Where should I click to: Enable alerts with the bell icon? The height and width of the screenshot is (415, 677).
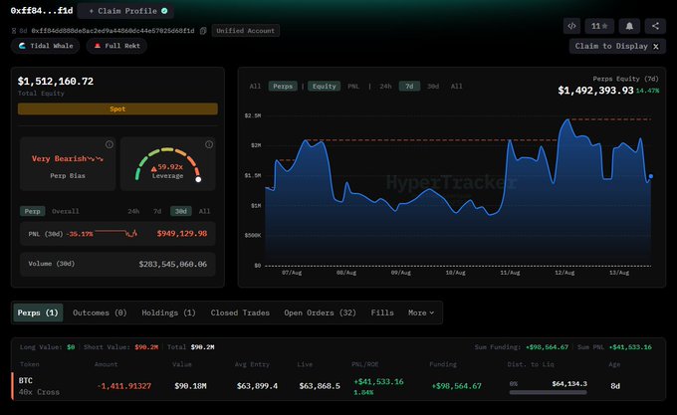tap(629, 26)
